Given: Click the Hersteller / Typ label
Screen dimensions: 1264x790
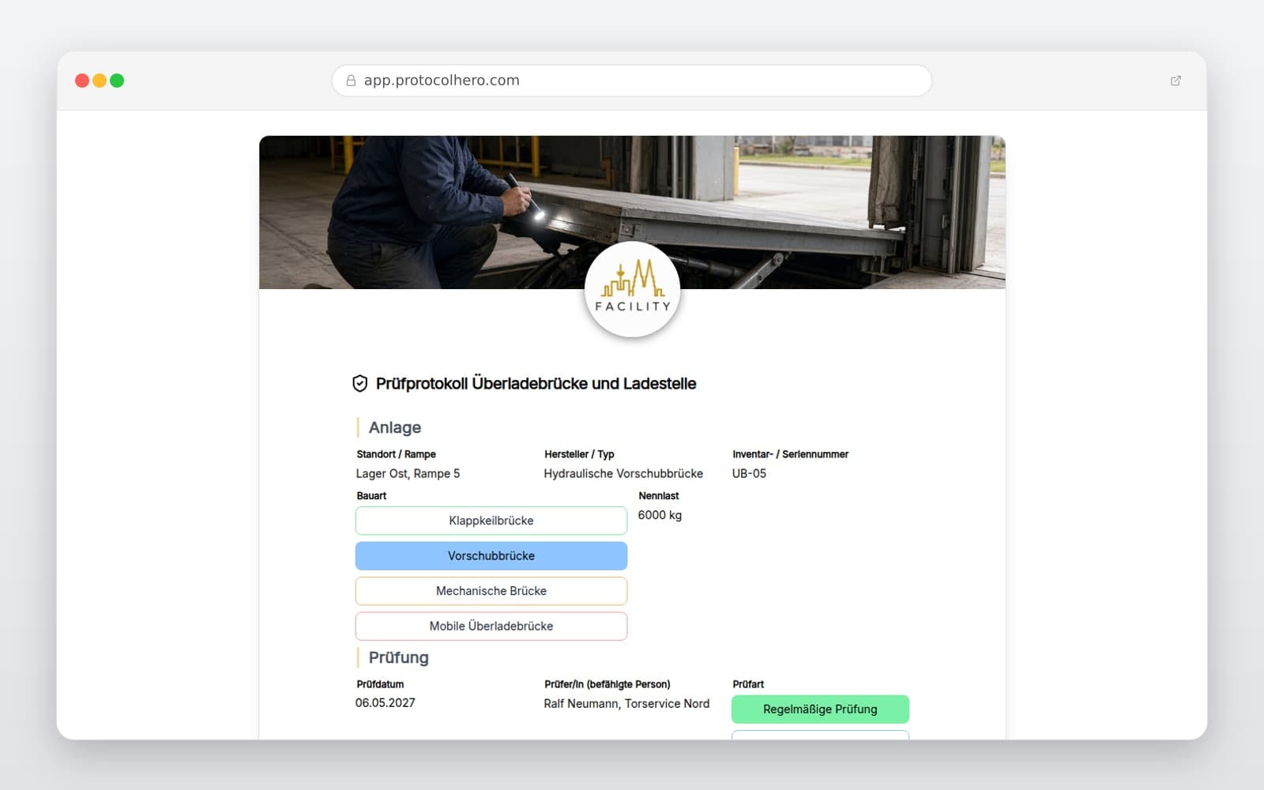Looking at the screenshot, I should coord(579,454).
